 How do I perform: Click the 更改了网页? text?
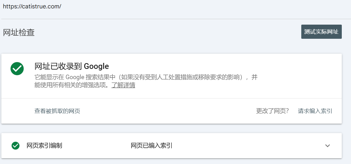point(272,111)
